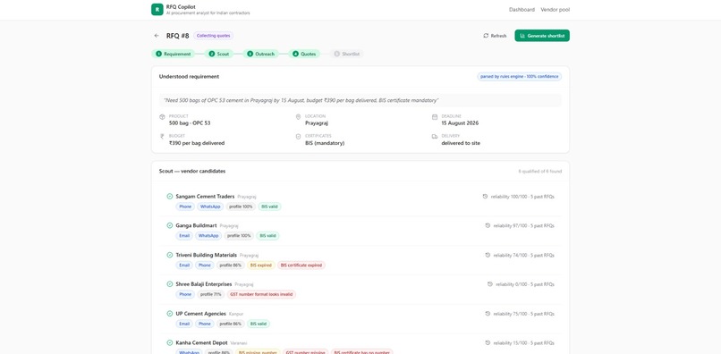The width and height of the screenshot is (721, 354).
Task: Click the reliability history icon for Sangam Cement Traders
Action: coord(485,197)
